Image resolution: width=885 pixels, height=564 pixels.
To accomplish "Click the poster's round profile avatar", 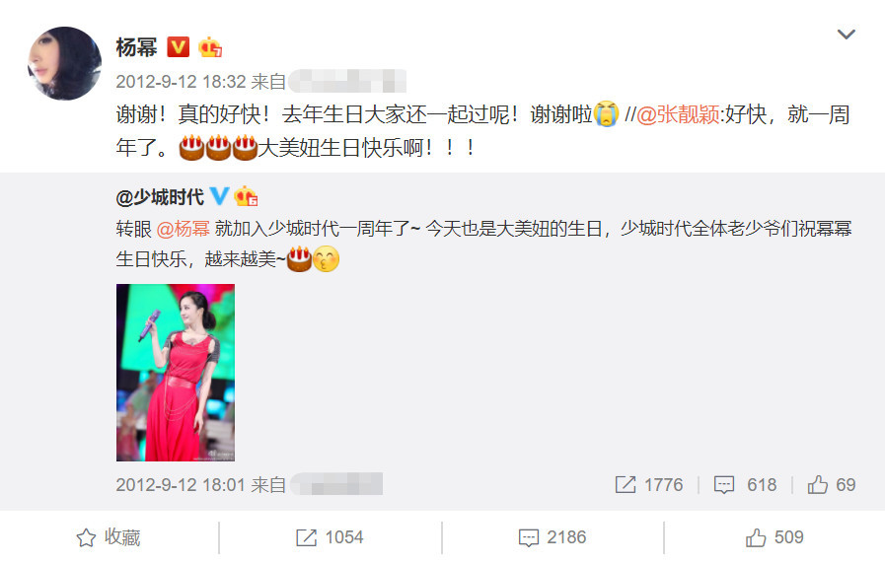I will point(64,63).
